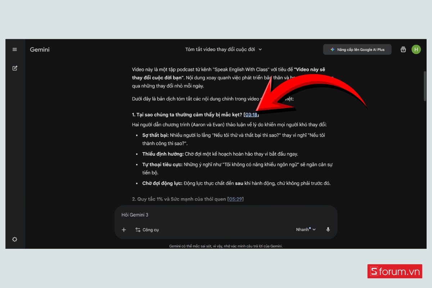
Task: Activate the microphone voice input
Action: pos(328,230)
